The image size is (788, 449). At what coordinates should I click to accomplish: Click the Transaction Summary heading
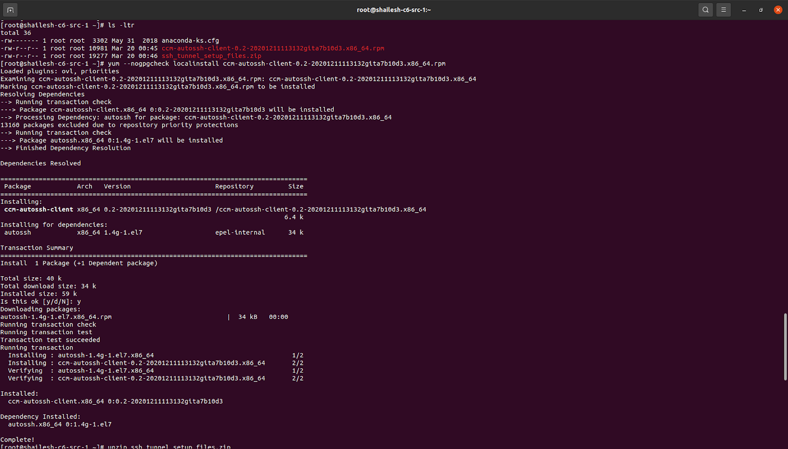coord(36,248)
